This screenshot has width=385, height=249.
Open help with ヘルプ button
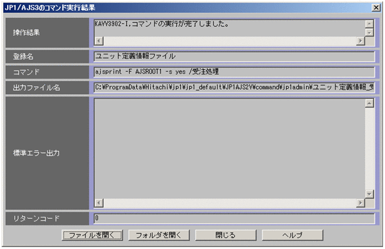[293, 235]
